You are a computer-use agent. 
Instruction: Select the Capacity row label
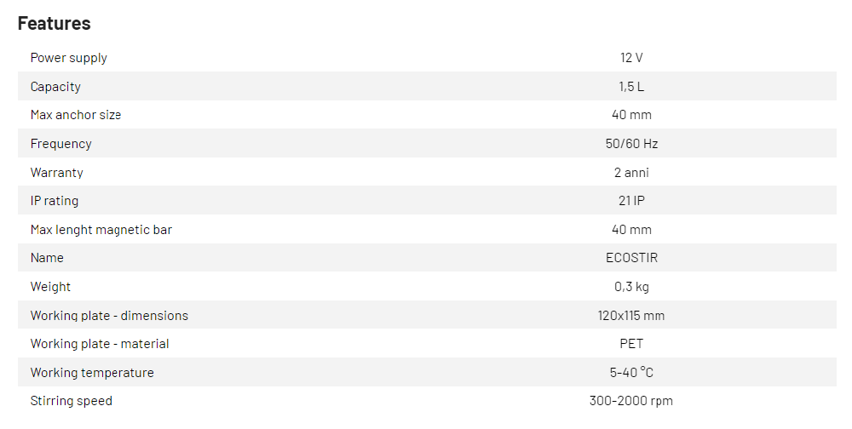[x=55, y=87]
